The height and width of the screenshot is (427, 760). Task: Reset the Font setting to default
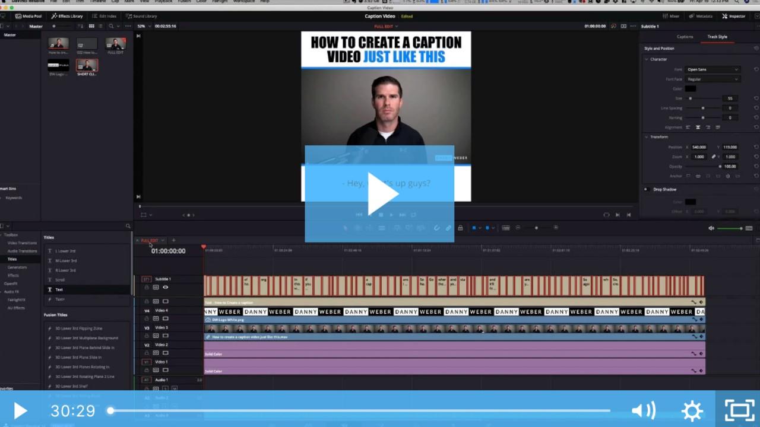click(756, 69)
